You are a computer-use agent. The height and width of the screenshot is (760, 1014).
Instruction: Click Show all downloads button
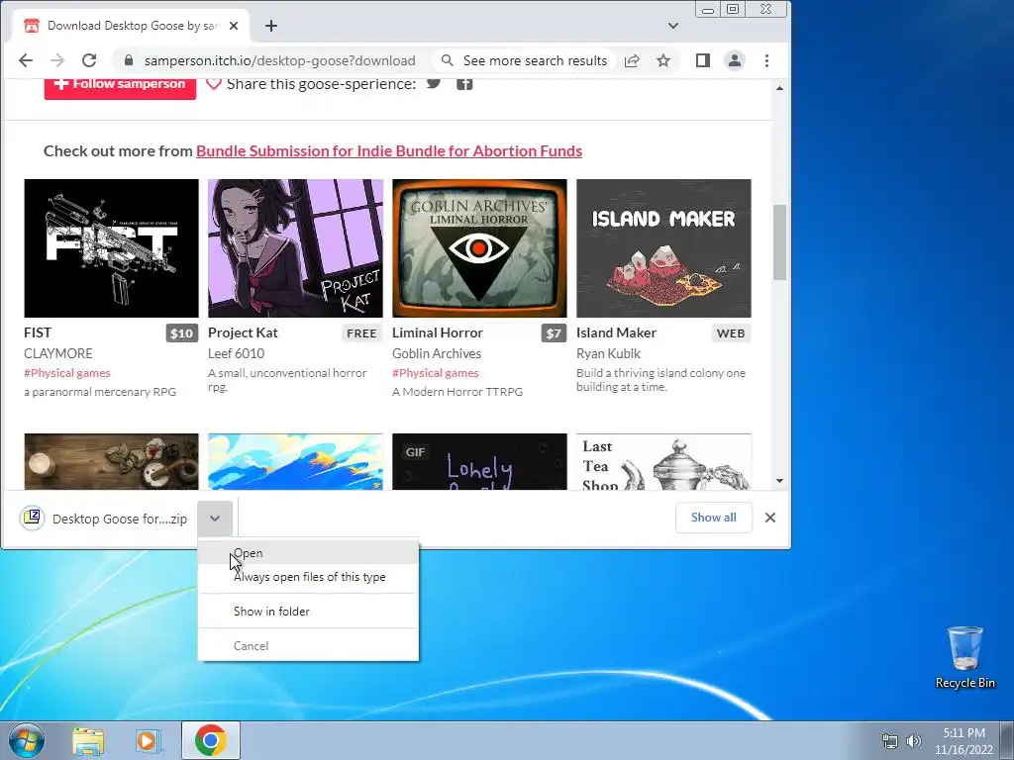click(x=713, y=518)
